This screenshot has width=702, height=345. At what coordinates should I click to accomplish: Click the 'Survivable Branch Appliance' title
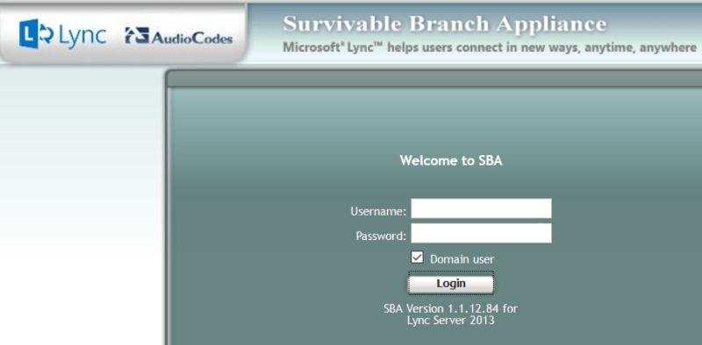click(445, 24)
